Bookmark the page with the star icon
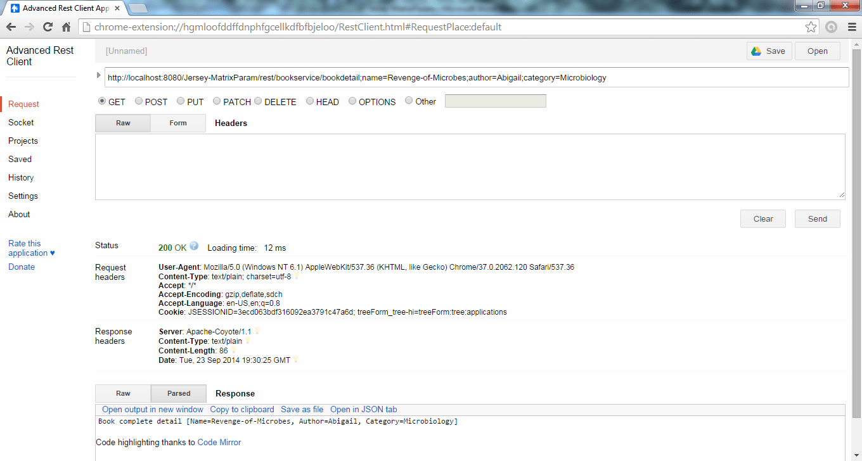862x461 pixels. [811, 27]
